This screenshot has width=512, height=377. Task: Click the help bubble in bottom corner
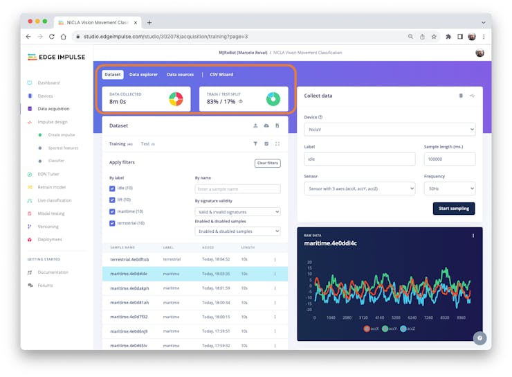click(x=479, y=338)
